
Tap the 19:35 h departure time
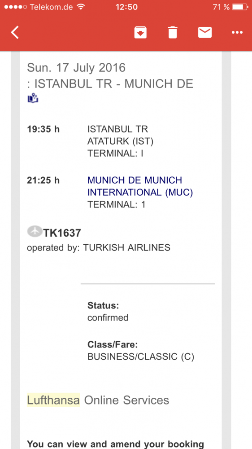(43, 129)
